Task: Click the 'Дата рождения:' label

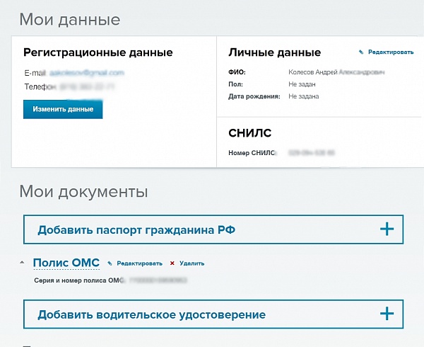Action: [254, 96]
